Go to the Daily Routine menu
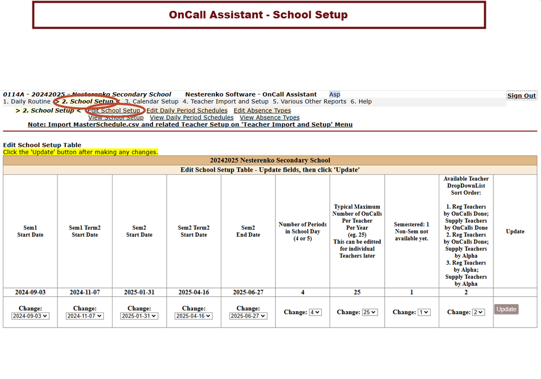The width and height of the screenshot is (541, 379). coord(27,102)
